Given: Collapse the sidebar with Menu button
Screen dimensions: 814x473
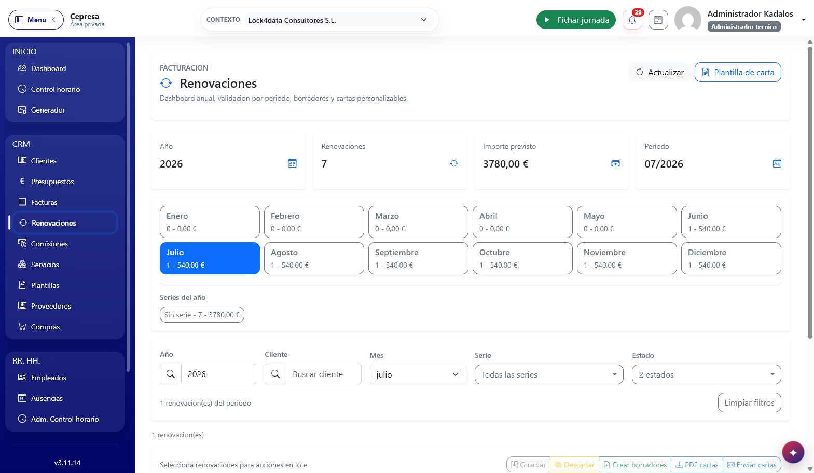Looking at the screenshot, I should 36,20.
